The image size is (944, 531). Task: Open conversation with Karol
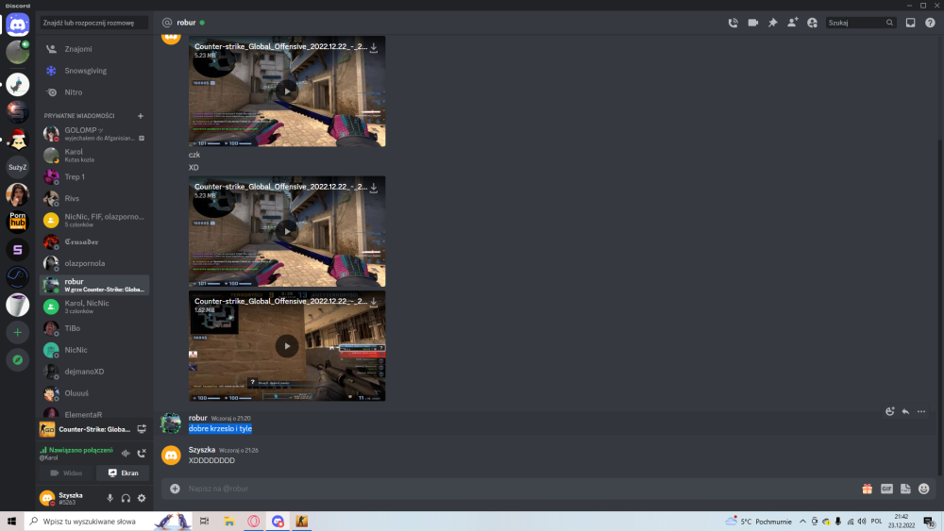[94, 156]
